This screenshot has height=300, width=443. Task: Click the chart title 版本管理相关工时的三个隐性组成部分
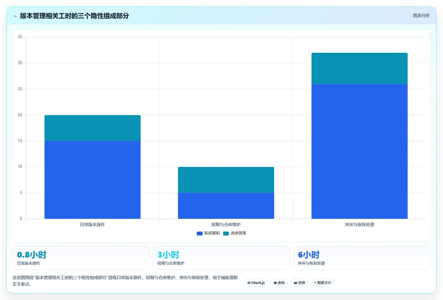pyautogui.click(x=74, y=16)
